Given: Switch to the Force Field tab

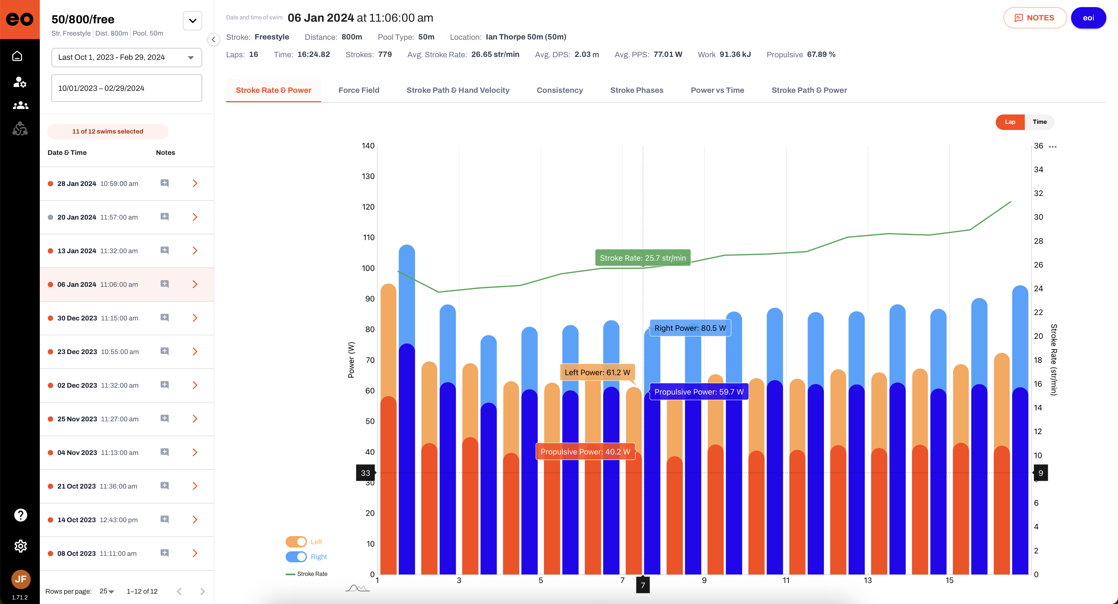Looking at the screenshot, I should point(358,90).
